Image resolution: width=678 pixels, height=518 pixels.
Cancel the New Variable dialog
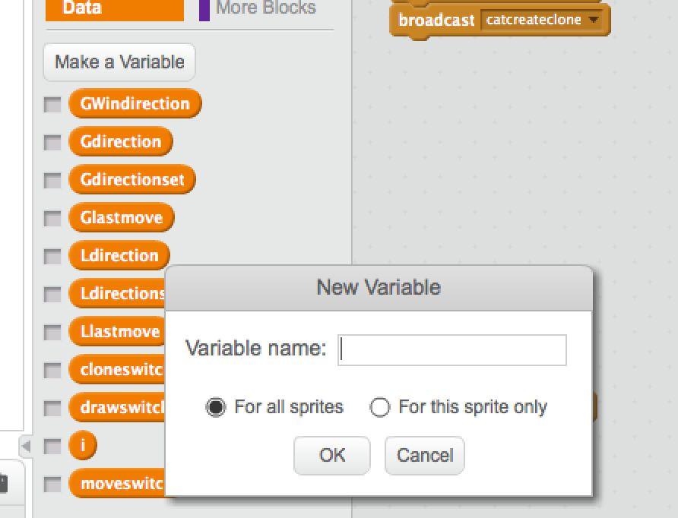(x=425, y=456)
